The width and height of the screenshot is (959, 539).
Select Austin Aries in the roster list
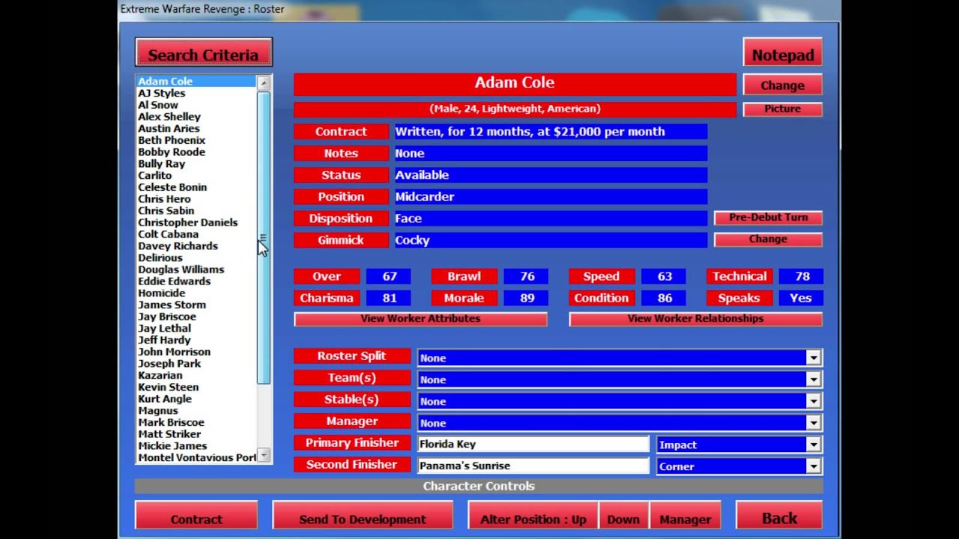click(169, 129)
